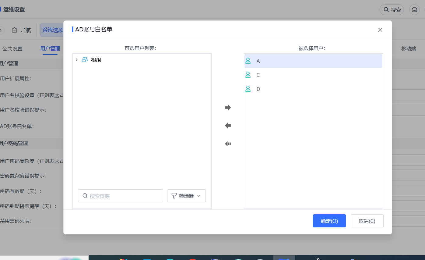Open the 筛选器 dropdown
425x260 pixels.
pos(186,196)
